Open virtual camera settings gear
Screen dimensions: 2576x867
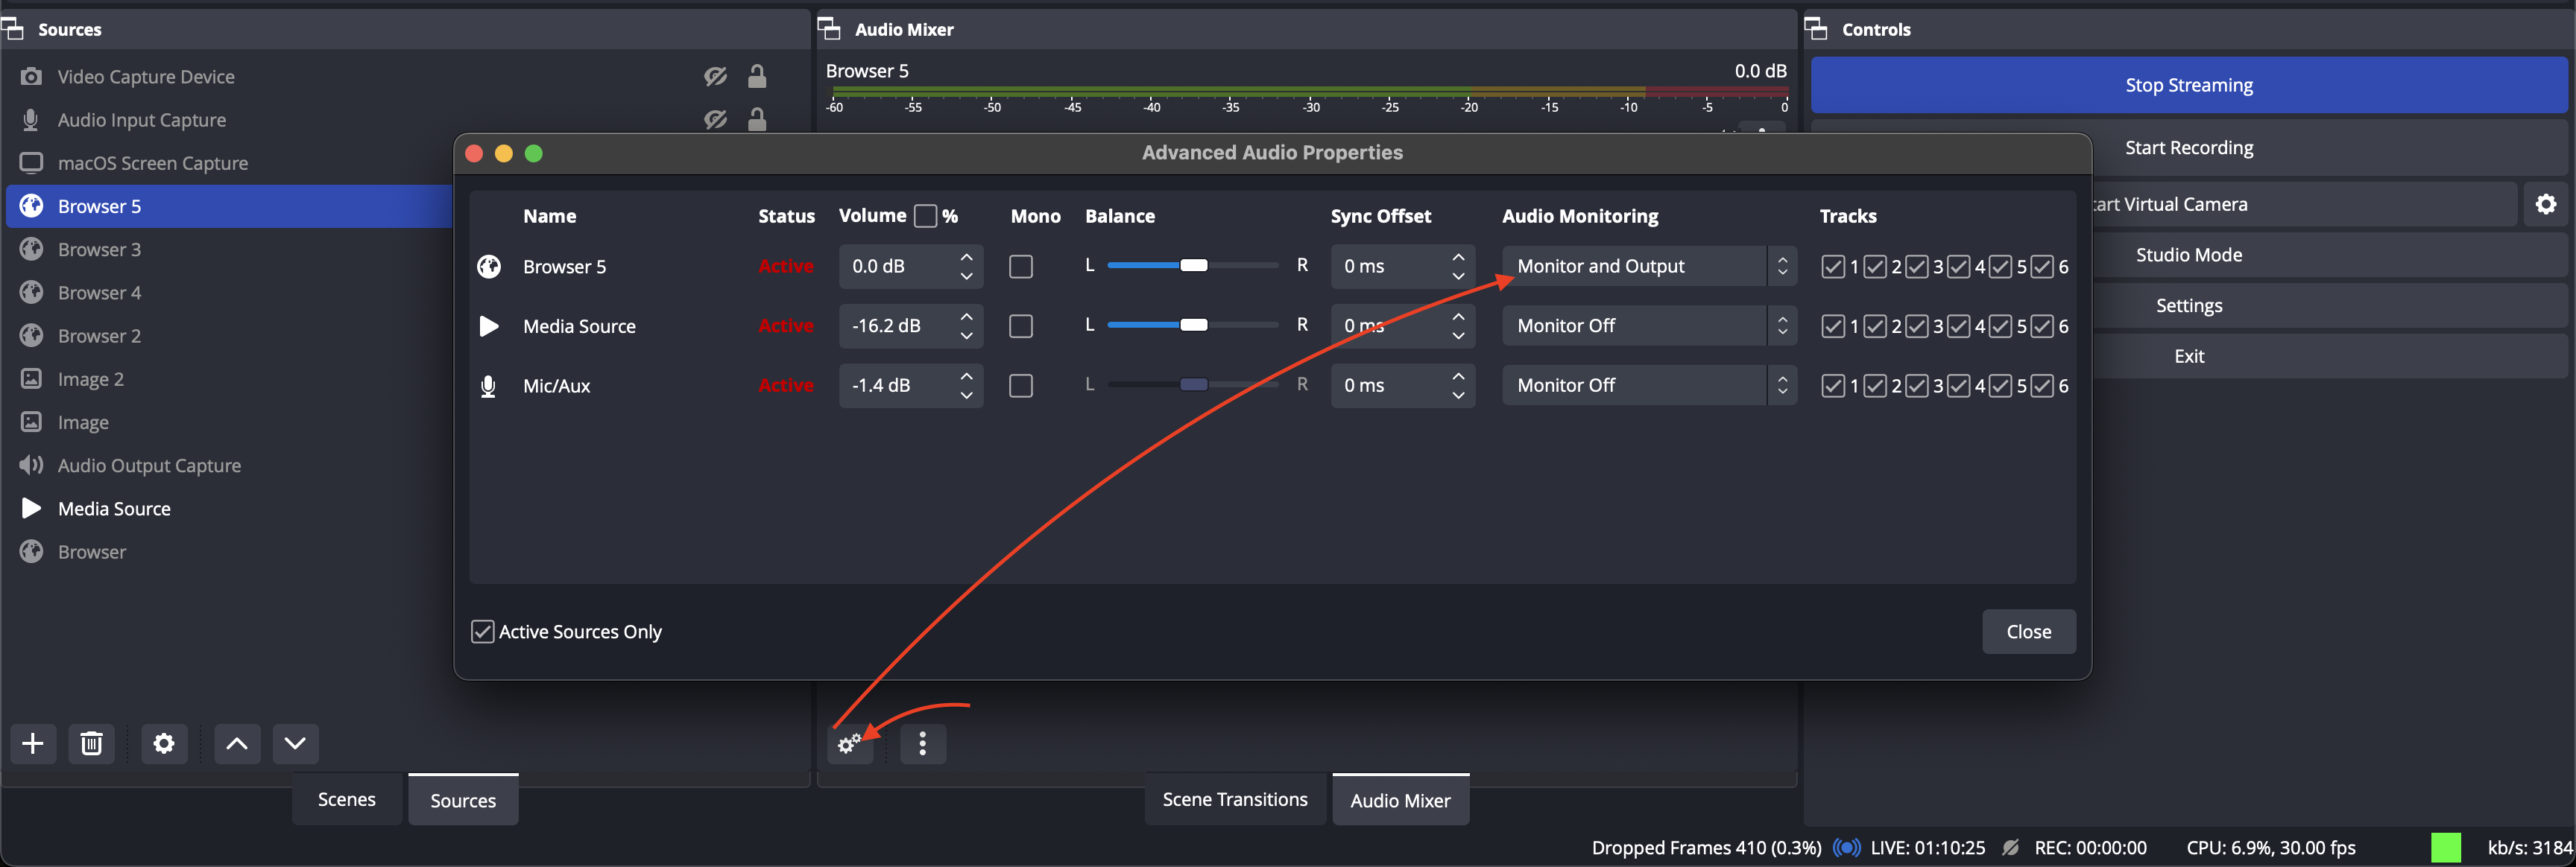(x=2545, y=204)
